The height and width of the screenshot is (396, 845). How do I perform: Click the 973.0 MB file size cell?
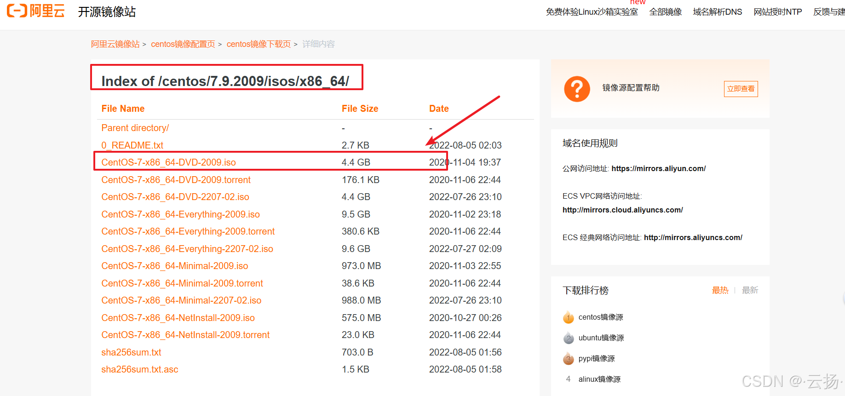(x=361, y=266)
